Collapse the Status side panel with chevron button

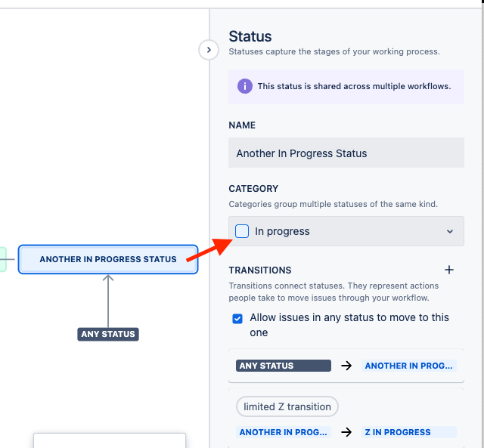coord(209,50)
